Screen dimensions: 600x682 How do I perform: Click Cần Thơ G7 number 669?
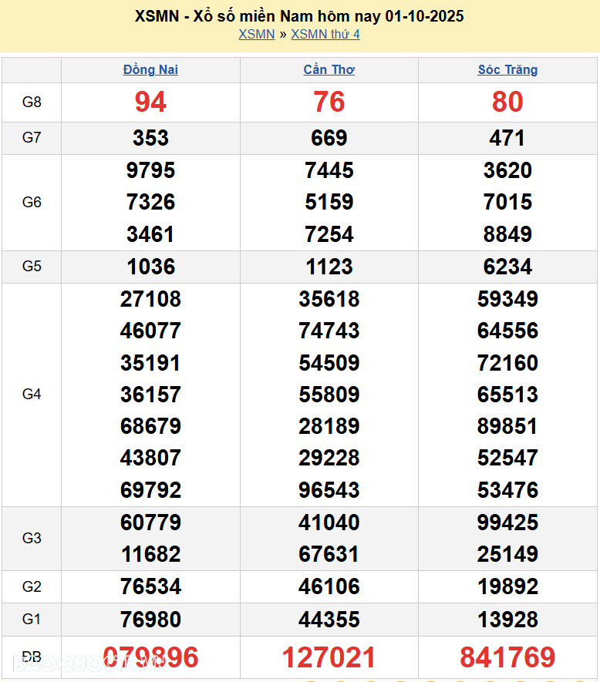coord(329,138)
